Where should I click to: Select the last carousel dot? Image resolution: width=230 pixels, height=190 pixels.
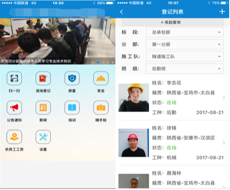coord(113,62)
